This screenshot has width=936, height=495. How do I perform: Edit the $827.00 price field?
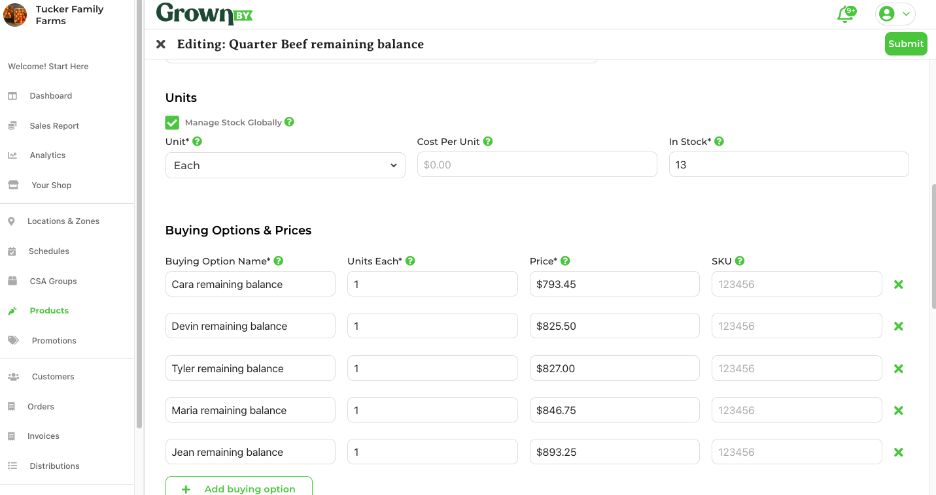[x=615, y=368]
